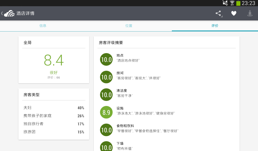258x151 pixels.
Task: Tap the 地点 category label
Action: (x=120, y=55)
